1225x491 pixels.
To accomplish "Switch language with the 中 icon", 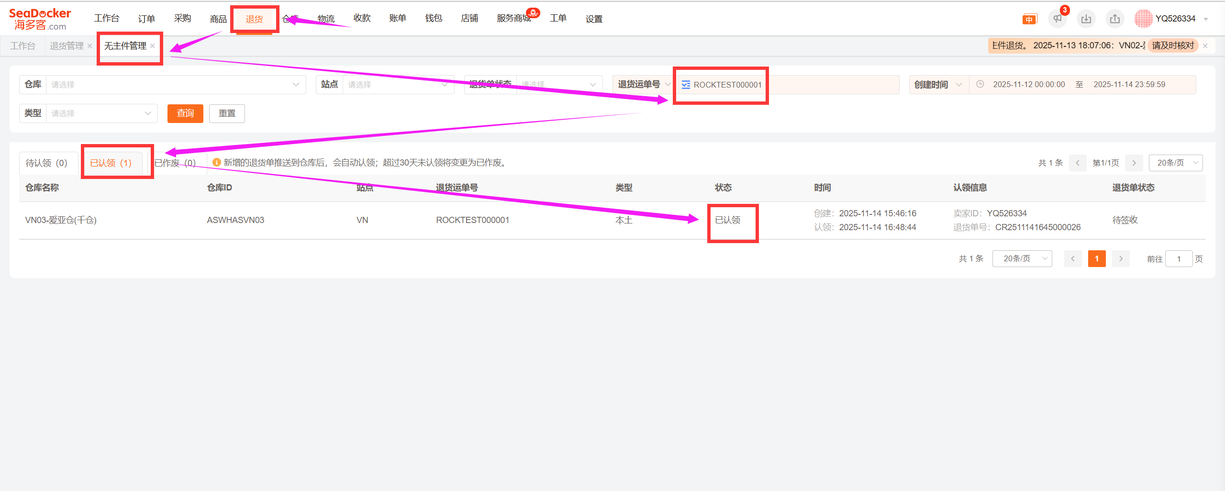I will (x=1029, y=19).
